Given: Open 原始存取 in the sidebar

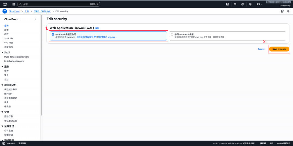Looking at the screenshot, I should 8,117.
